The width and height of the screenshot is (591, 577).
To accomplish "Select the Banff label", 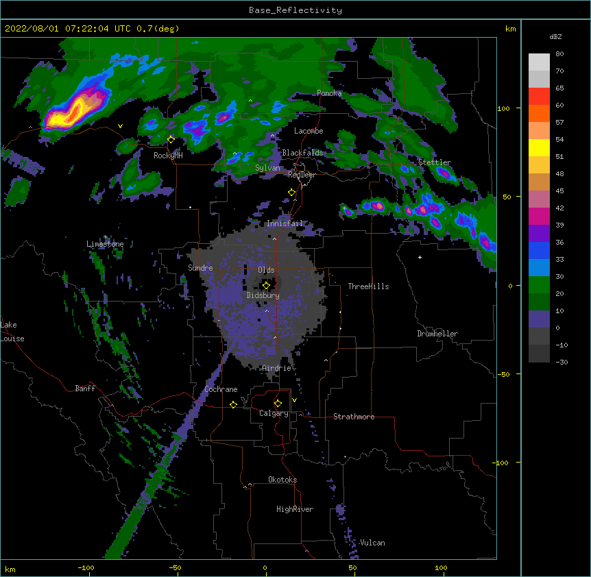I will coord(85,389).
